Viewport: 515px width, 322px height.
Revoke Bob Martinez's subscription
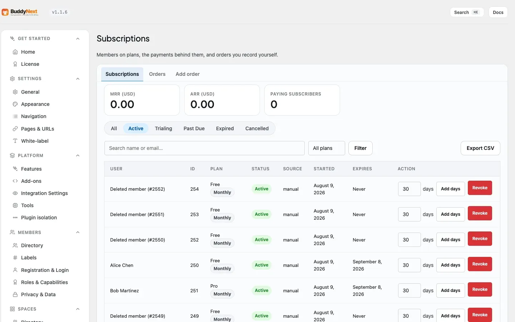(480, 289)
